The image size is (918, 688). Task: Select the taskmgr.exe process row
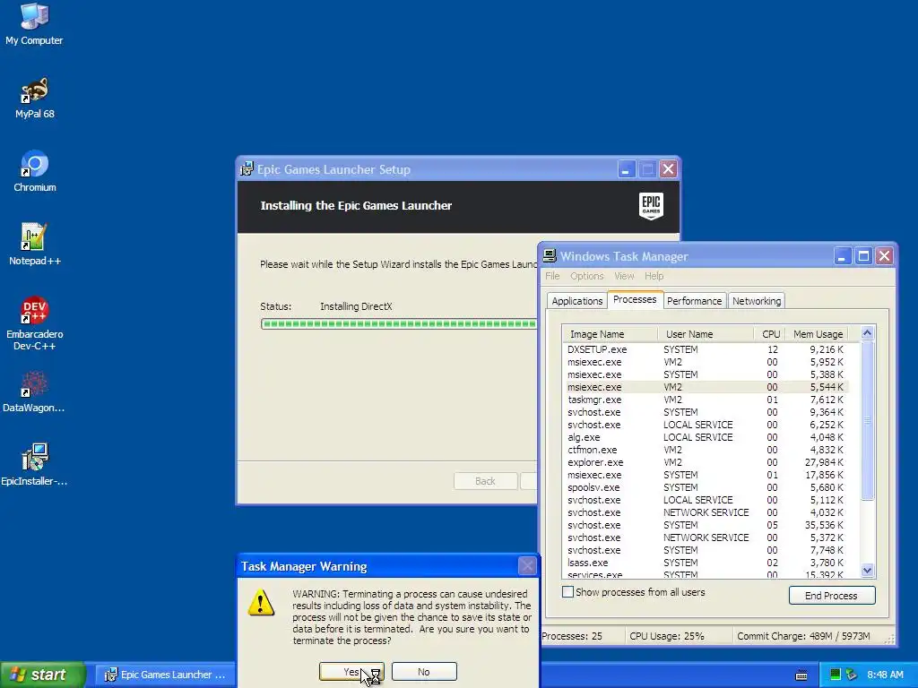click(x=706, y=400)
